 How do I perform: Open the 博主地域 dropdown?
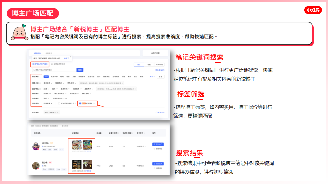tap(86, 94)
